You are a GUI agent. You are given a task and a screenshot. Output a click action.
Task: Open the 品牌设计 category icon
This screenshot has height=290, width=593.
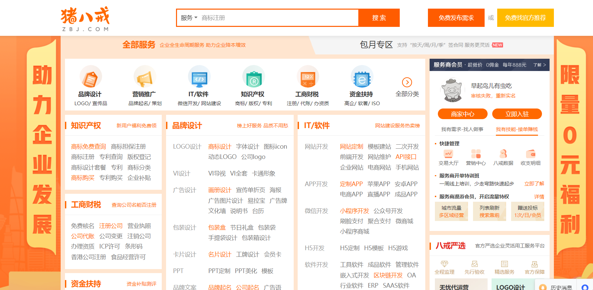pyautogui.click(x=90, y=77)
